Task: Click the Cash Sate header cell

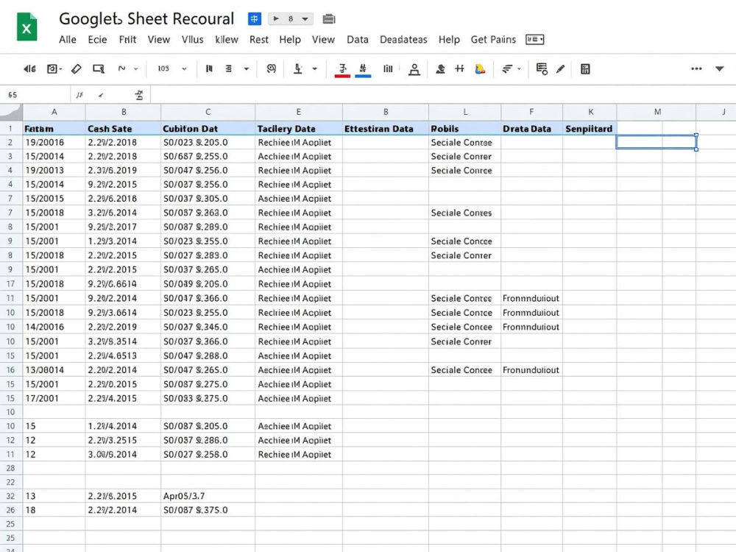Action: coord(123,129)
